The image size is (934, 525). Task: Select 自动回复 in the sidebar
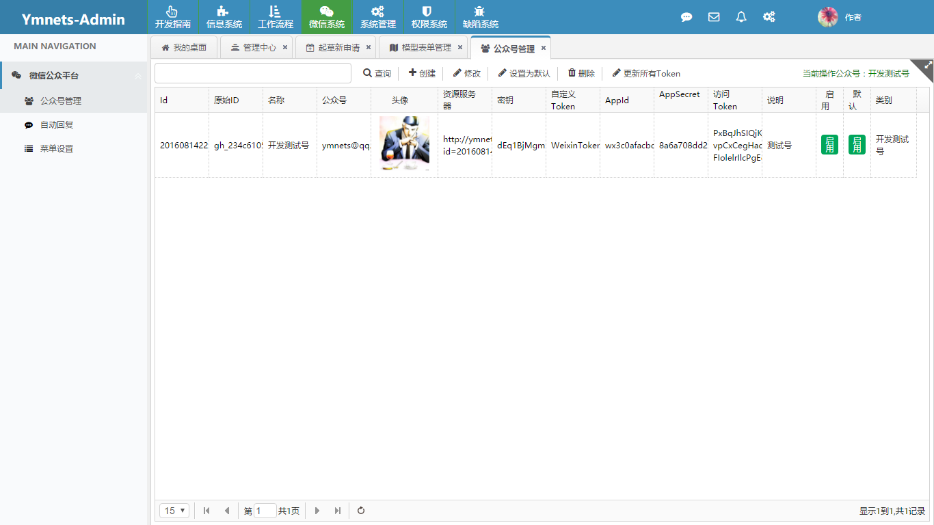(57, 125)
